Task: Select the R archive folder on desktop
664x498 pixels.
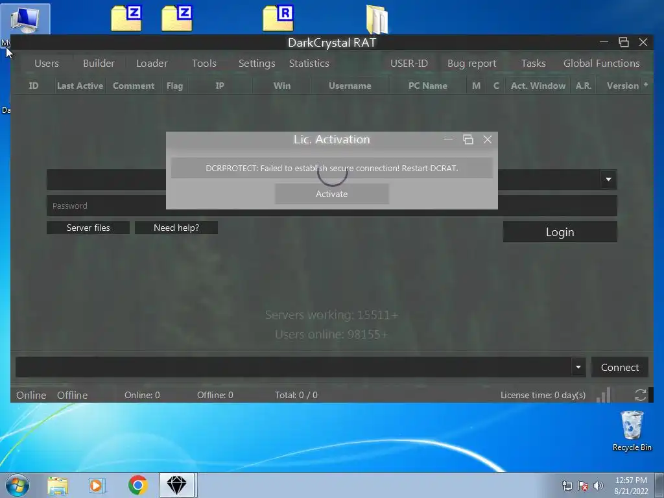Action: (278, 19)
